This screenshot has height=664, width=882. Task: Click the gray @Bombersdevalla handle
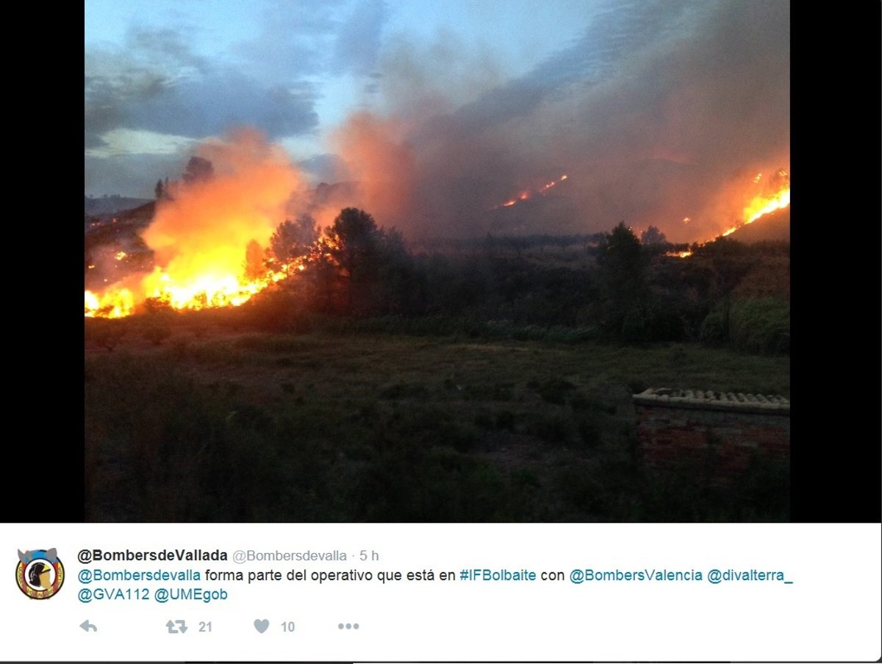pyautogui.click(x=290, y=556)
